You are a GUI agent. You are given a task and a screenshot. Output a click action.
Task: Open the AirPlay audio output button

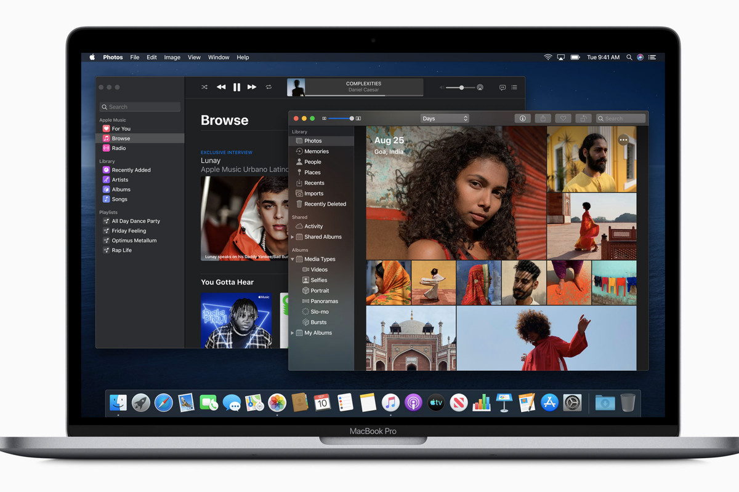(480, 87)
